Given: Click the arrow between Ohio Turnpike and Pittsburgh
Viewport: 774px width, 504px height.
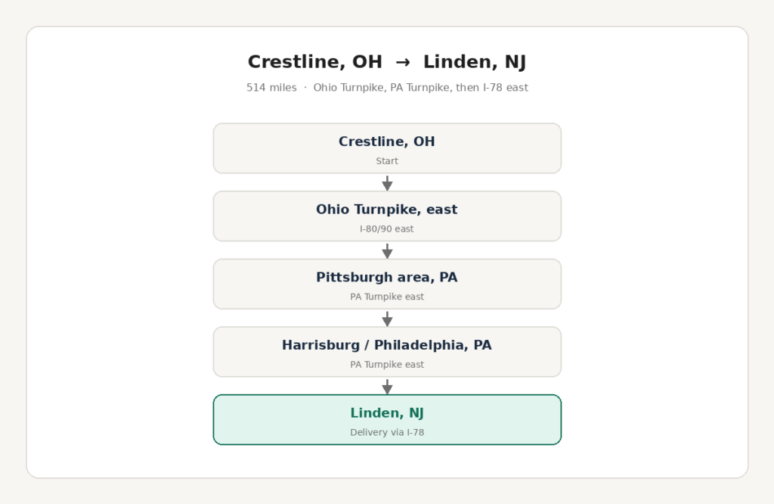Looking at the screenshot, I should (388, 250).
